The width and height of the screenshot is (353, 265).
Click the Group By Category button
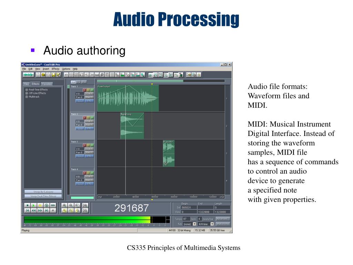(x=43, y=192)
